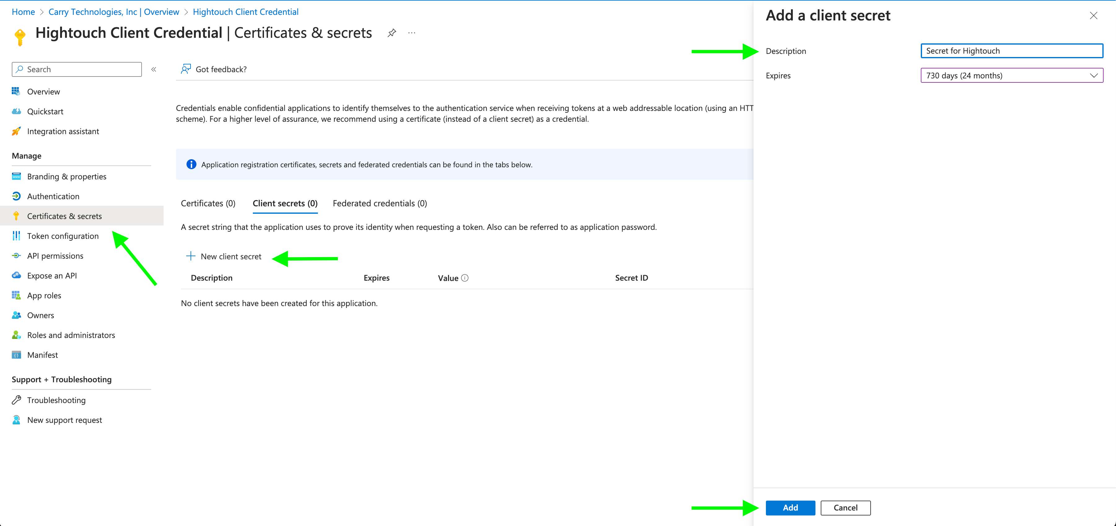The width and height of the screenshot is (1116, 526).
Task: Click the Expires column header in table
Action: pyautogui.click(x=376, y=278)
